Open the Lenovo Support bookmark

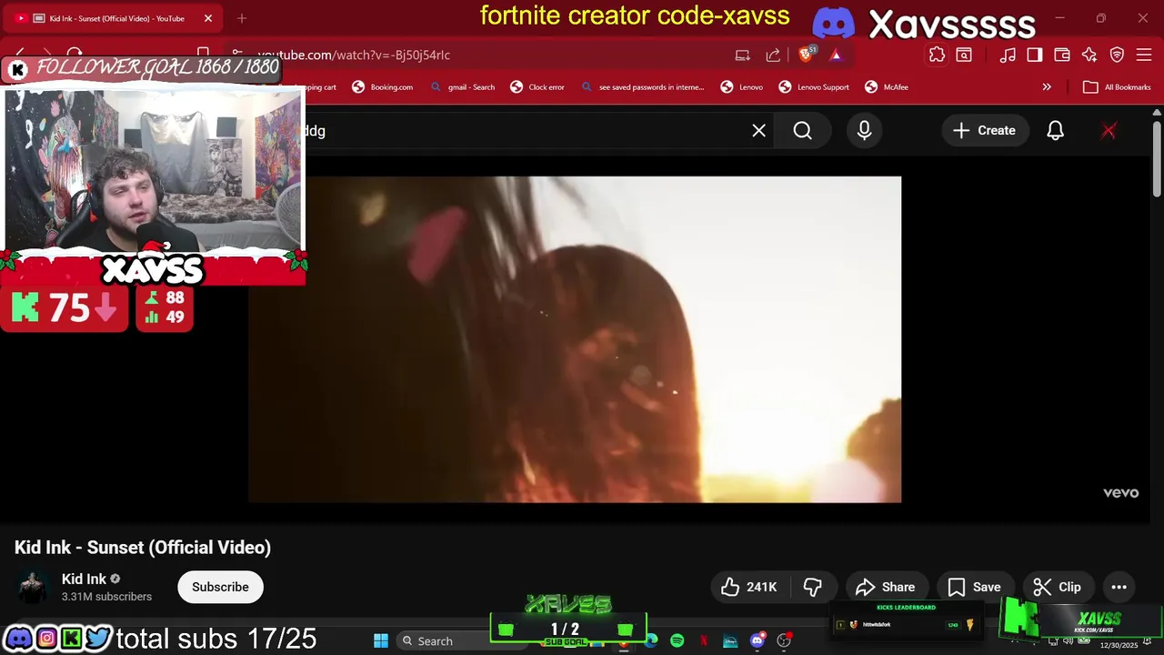point(815,87)
